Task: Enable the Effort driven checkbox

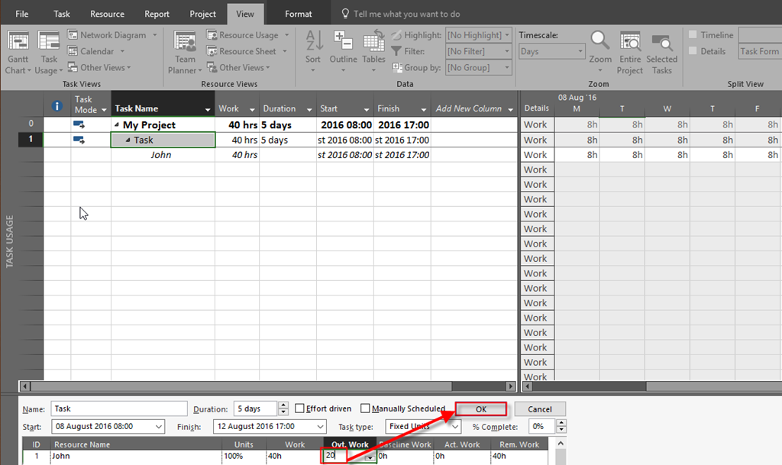Action: tap(299, 409)
